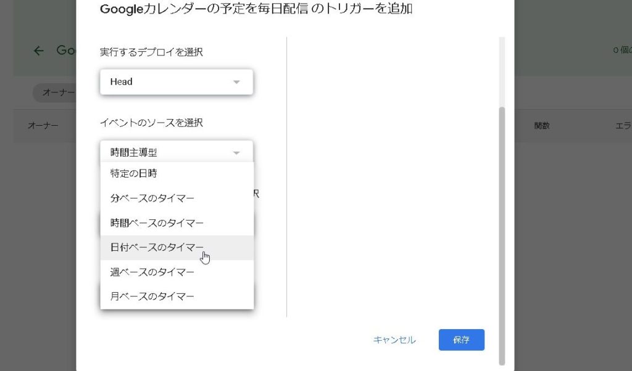Image resolution: width=632 pixels, height=371 pixels.
Task: Open the Head deployment selector
Action: pyautogui.click(x=177, y=82)
